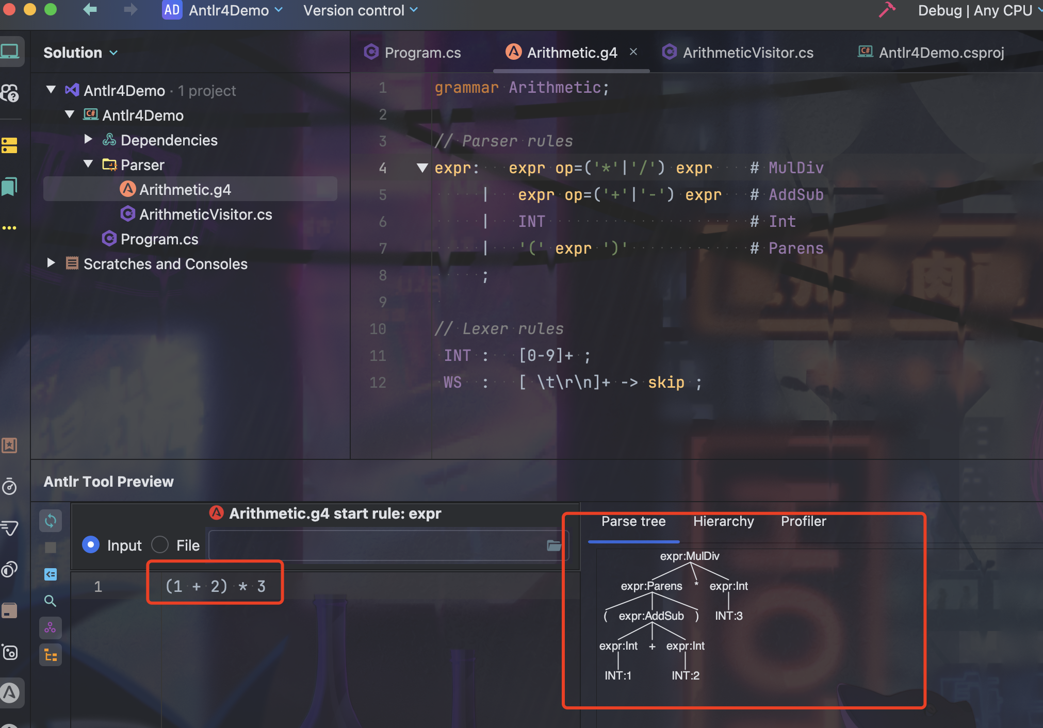Click the blue arrow-lines icon in the preview toolbar
Image resolution: width=1043 pixels, height=728 pixels.
(51, 574)
